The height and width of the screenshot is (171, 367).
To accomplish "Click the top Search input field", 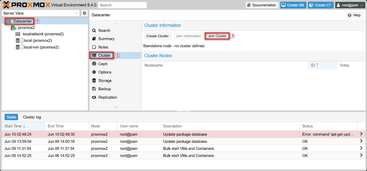I will [x=122, y=5].
